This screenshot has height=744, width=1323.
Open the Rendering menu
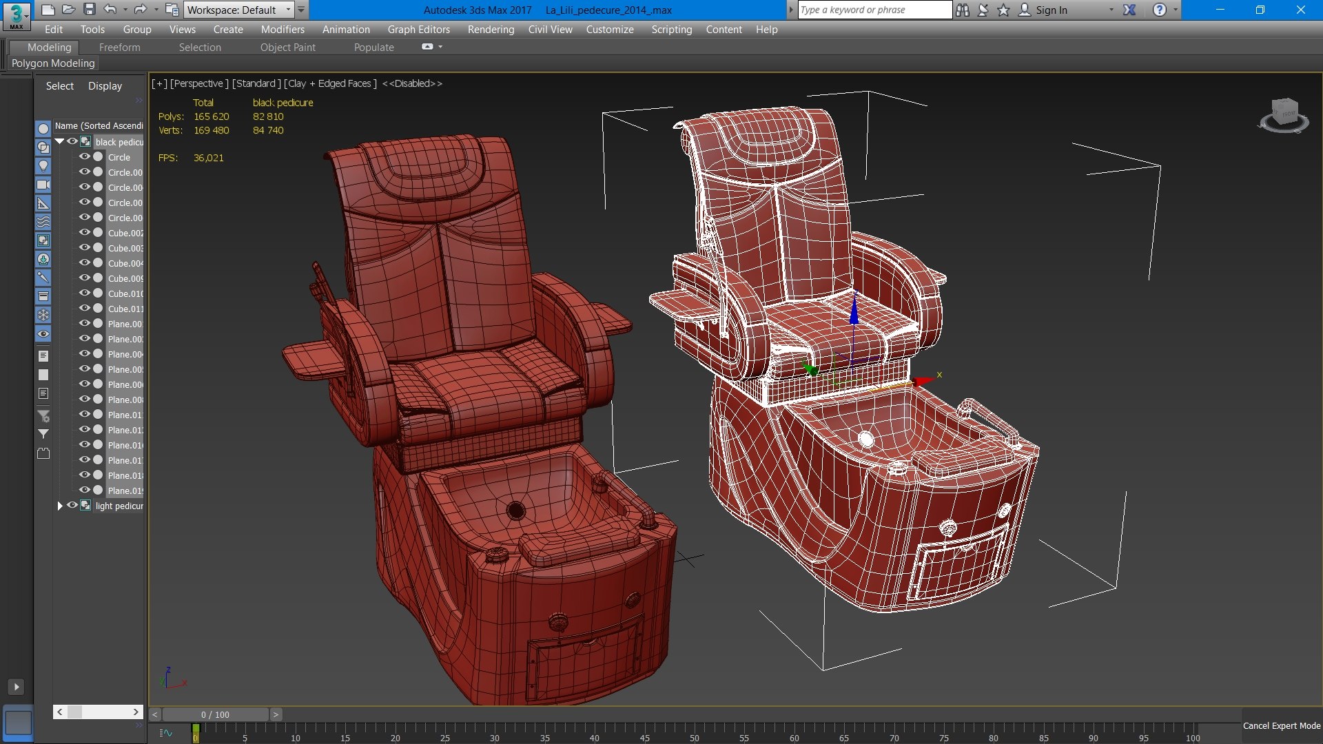pos(491,29)
